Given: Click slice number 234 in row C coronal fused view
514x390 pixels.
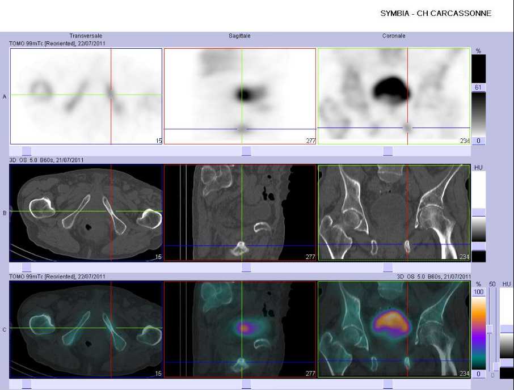Looking at the screenshot, I should 464,374.
